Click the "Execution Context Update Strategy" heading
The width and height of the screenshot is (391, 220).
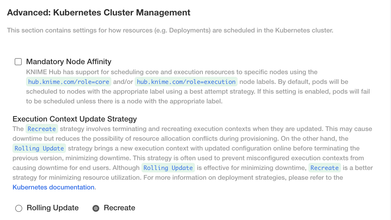(x=75, y=119)
